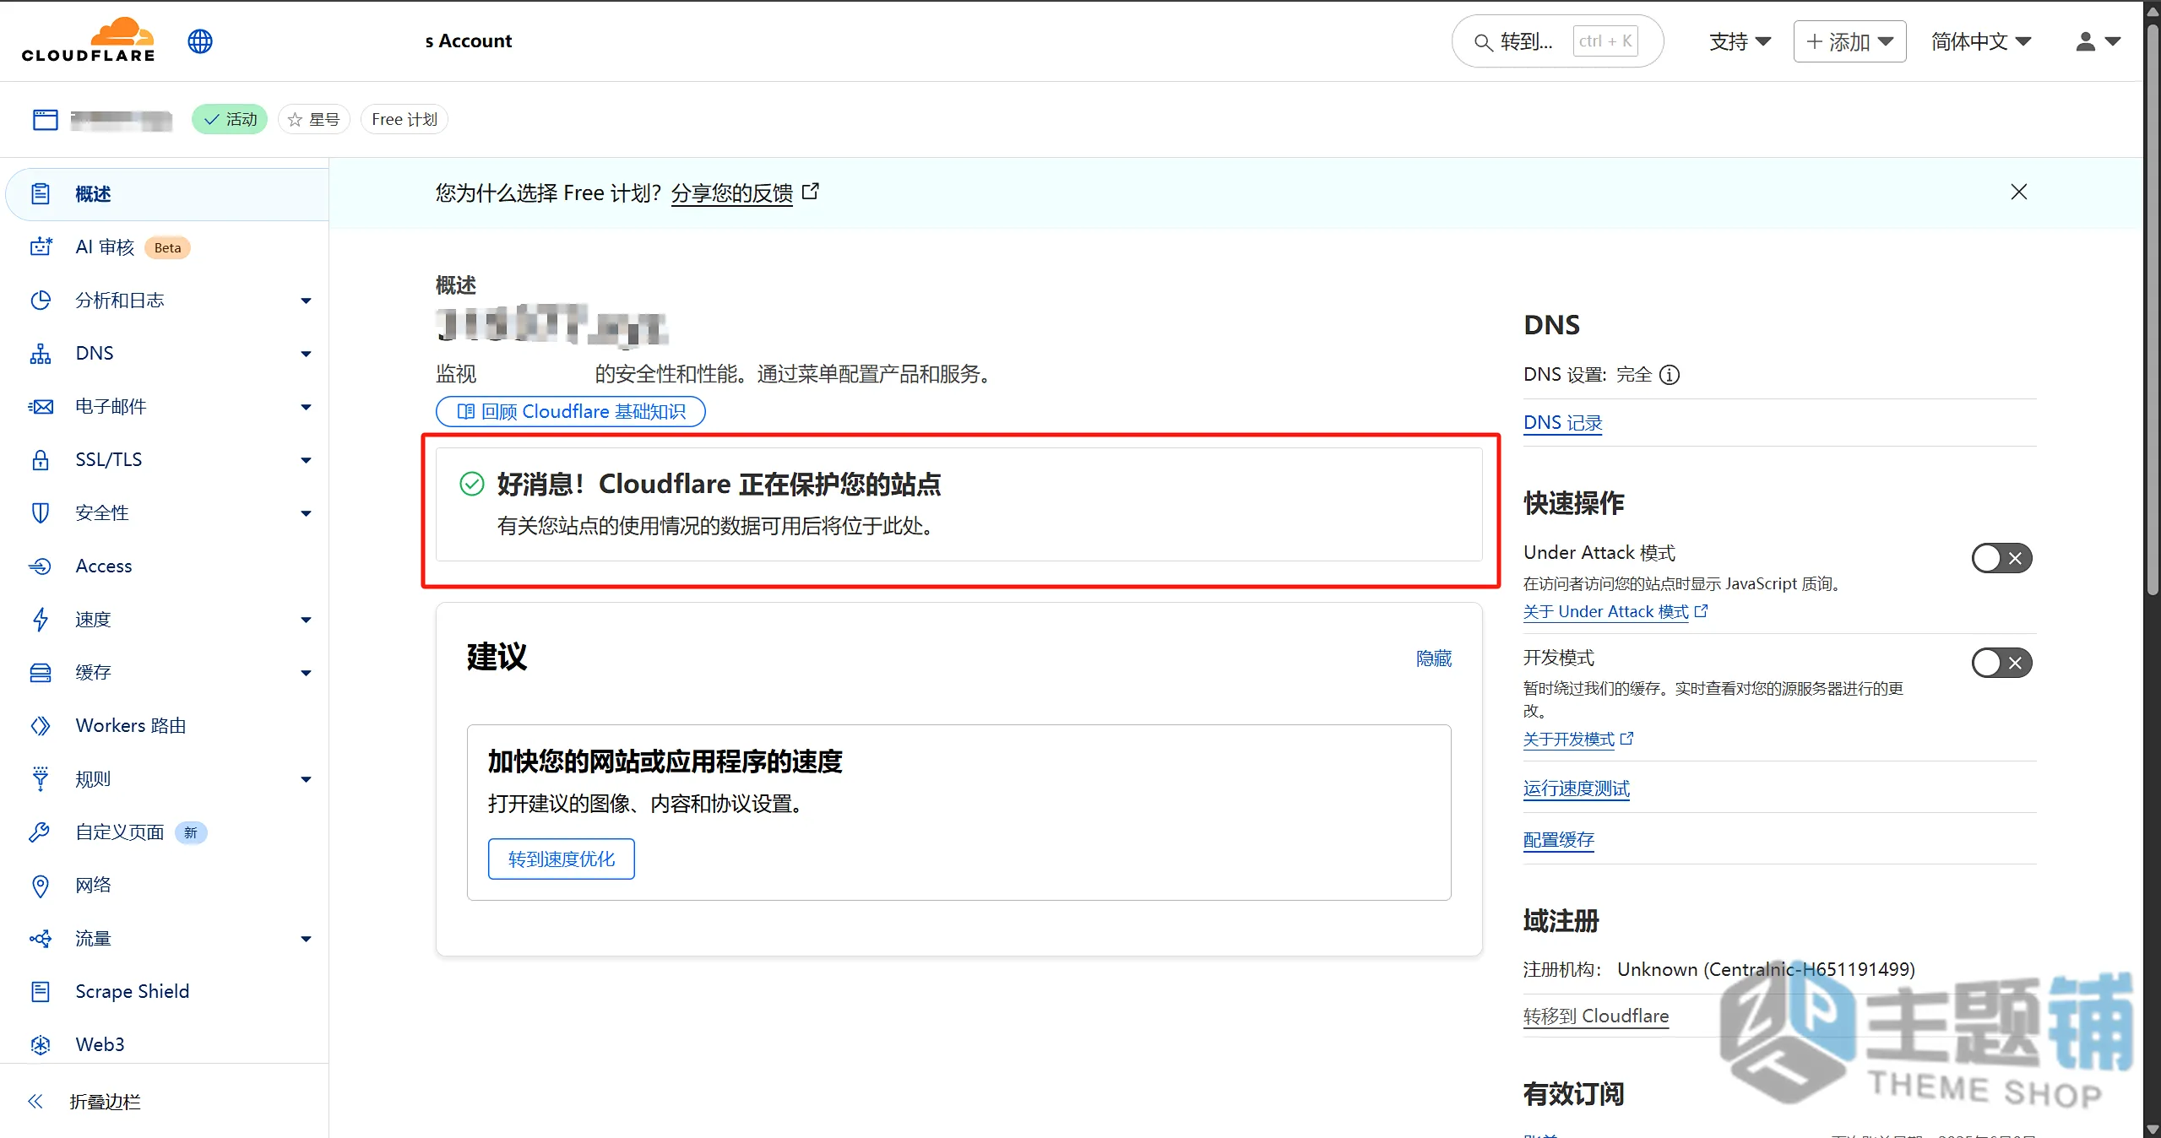Expand 分析和日志 submenu arrow

(x=306, y=301)
